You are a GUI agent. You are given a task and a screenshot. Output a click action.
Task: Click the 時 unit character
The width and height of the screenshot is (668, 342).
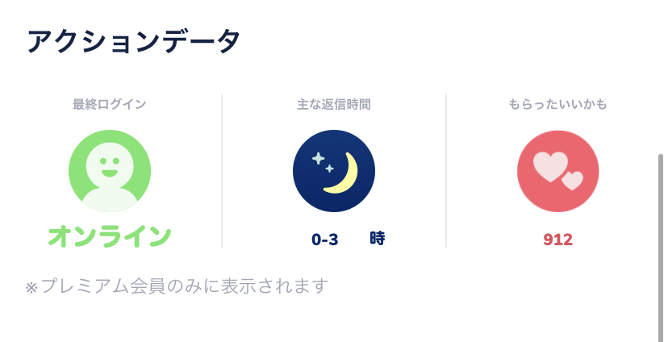click(x=378, y=239)
